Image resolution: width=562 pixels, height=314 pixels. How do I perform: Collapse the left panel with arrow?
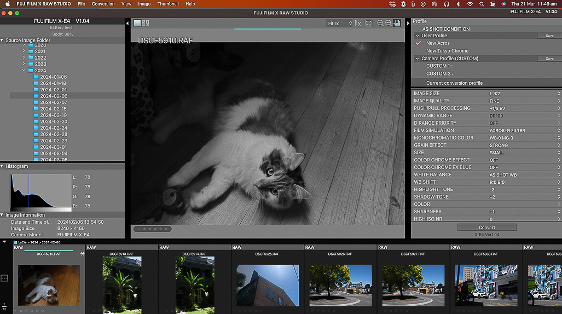pos(128,24)
